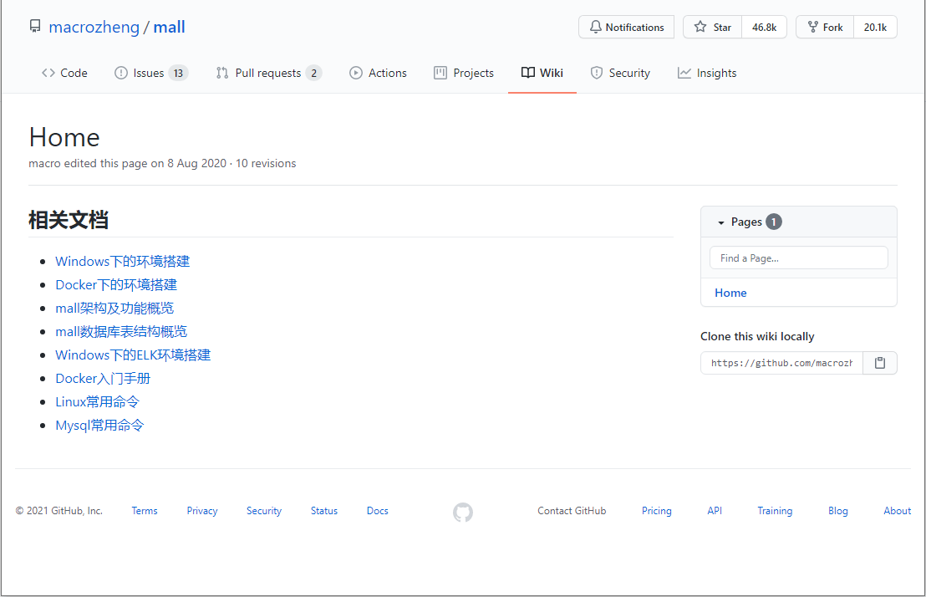Viewport: 926px width, 597px height.
Task: Click the Issues count badge 13
Action: [178, 74]
